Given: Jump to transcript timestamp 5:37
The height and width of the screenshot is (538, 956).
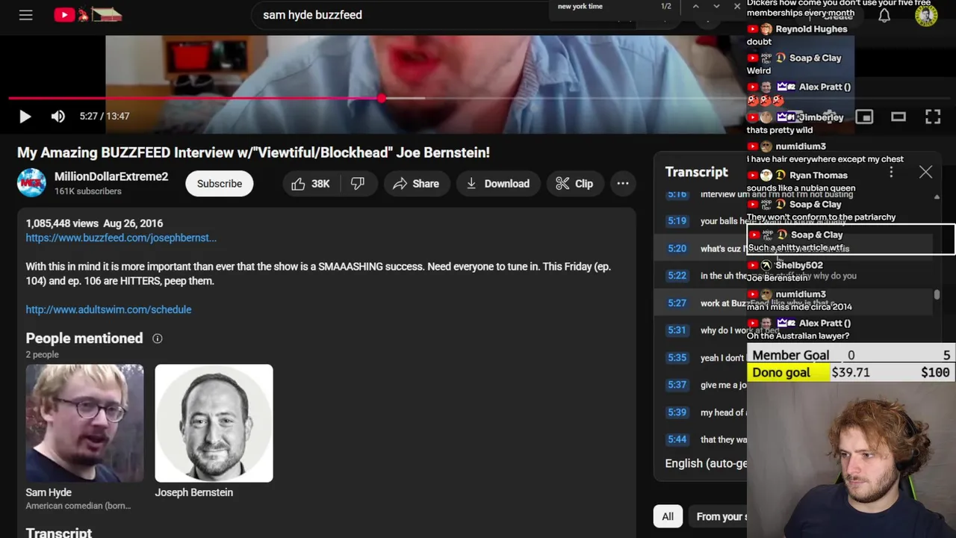Looking at the screenshot, I should (677, 385).
